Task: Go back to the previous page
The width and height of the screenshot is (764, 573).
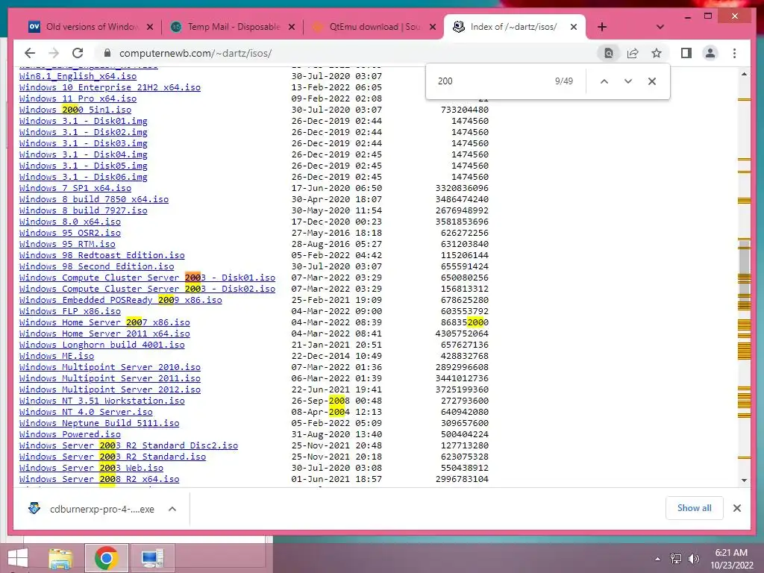Action: click(30, 53)
